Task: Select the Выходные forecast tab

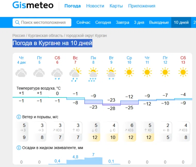Action: pyautogui.click(x=159, y=22)
